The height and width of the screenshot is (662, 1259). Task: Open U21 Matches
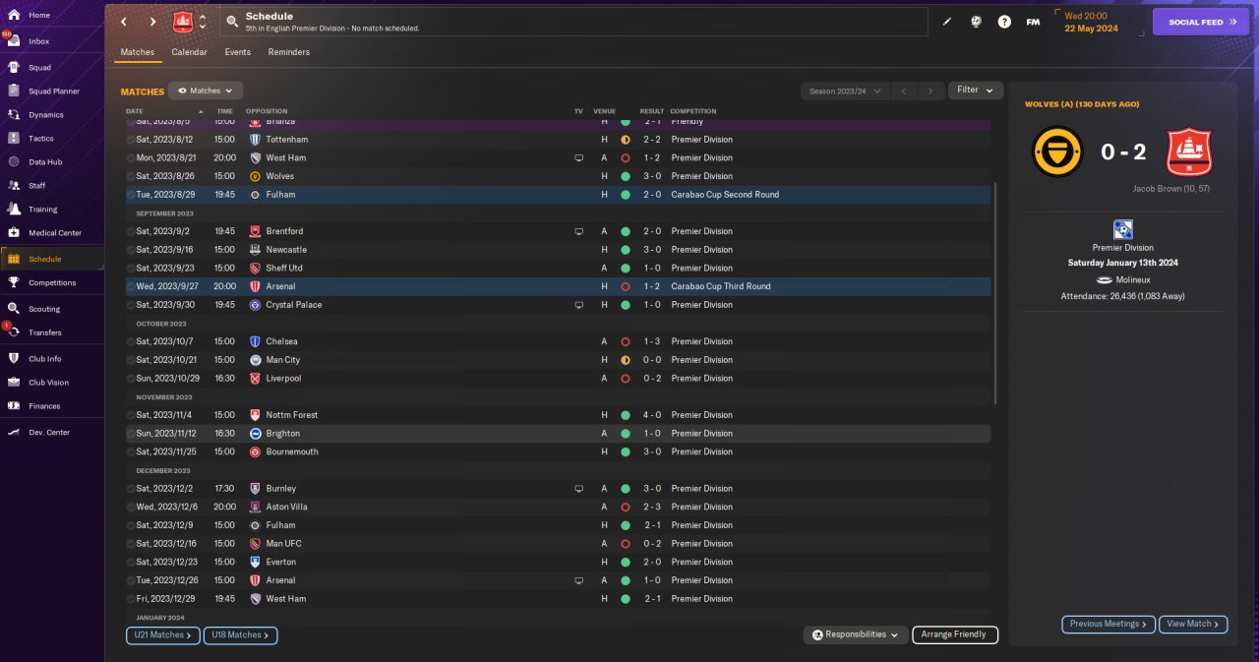(163, 635)
